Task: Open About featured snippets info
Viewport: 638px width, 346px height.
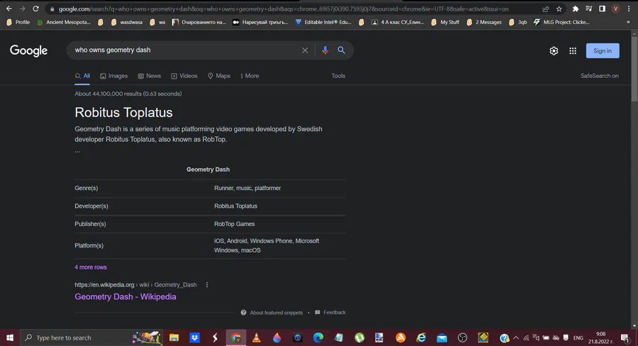Action: tap(272, 313)
